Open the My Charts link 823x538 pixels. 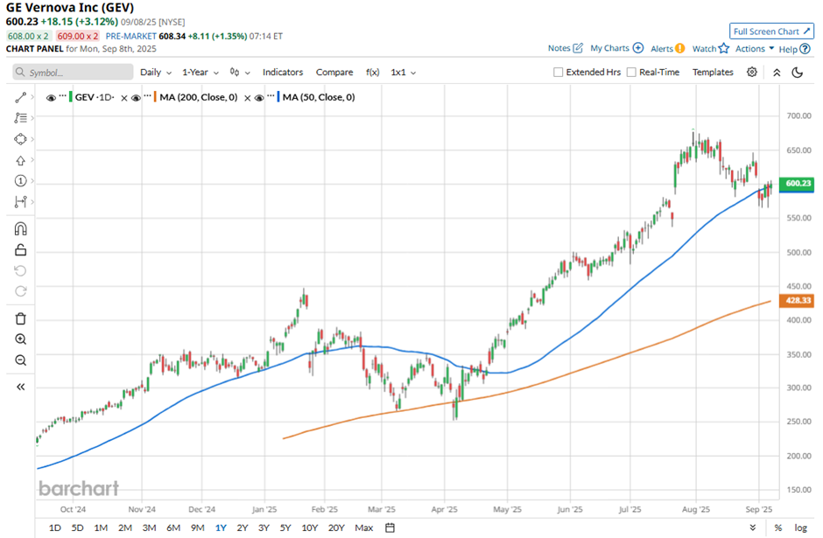tap(609, 48)
